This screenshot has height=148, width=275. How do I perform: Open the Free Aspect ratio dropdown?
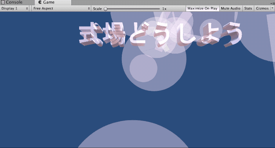coord(62,8)
